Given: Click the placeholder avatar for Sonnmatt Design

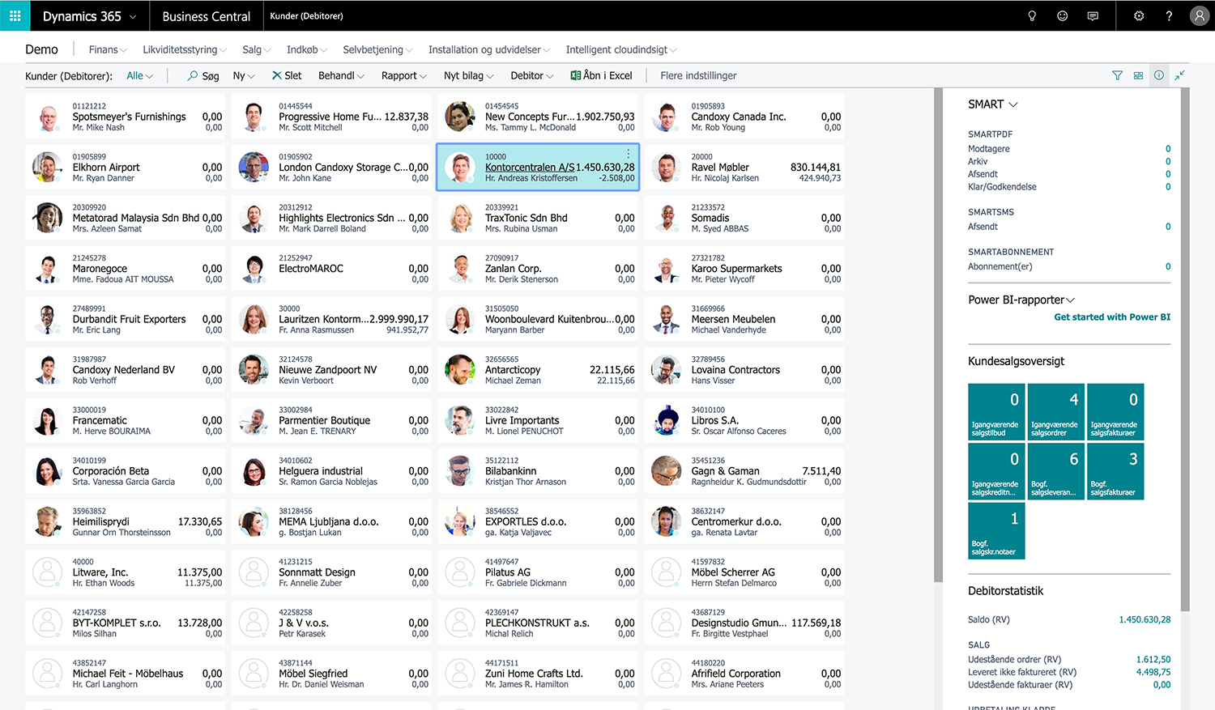Looking at the screenshot, I should coord(254,572).
